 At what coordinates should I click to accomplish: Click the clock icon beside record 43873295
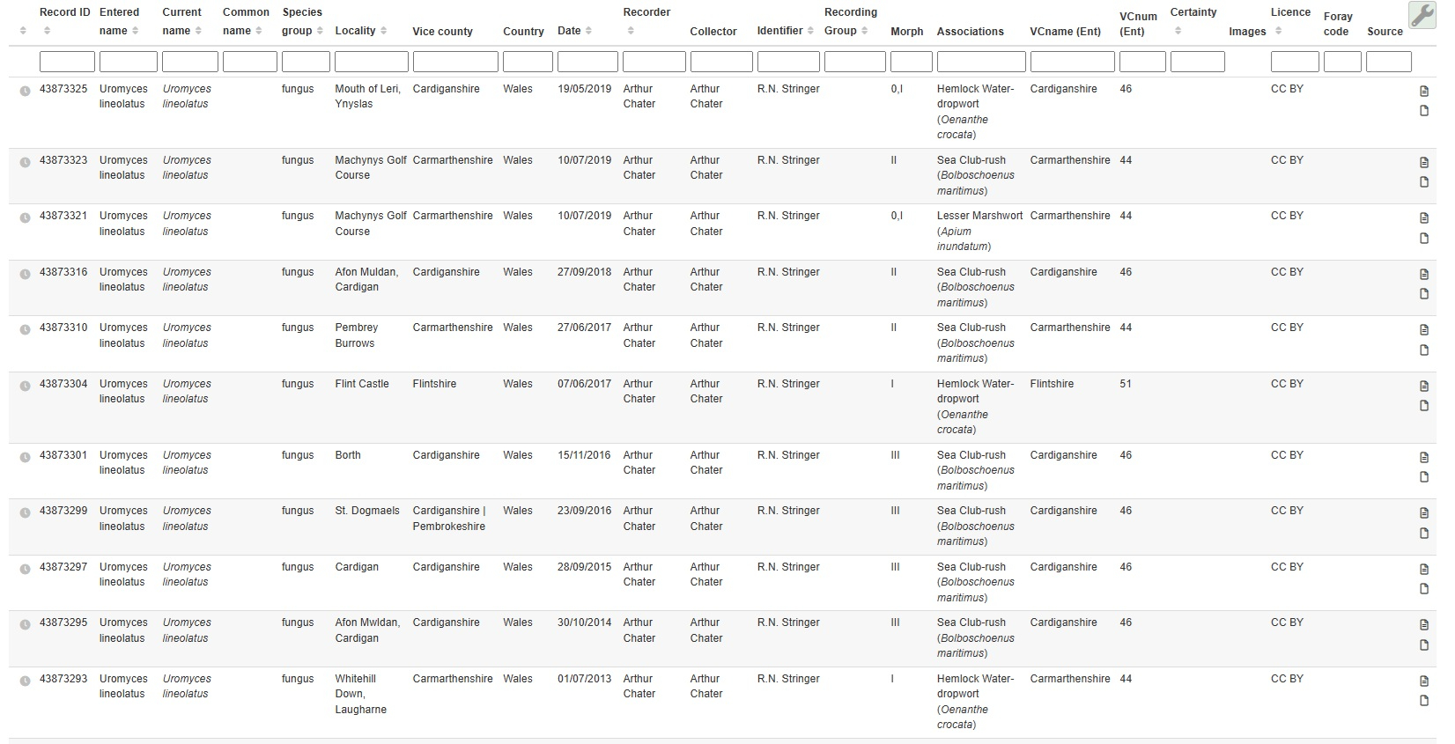pos(25,624)
